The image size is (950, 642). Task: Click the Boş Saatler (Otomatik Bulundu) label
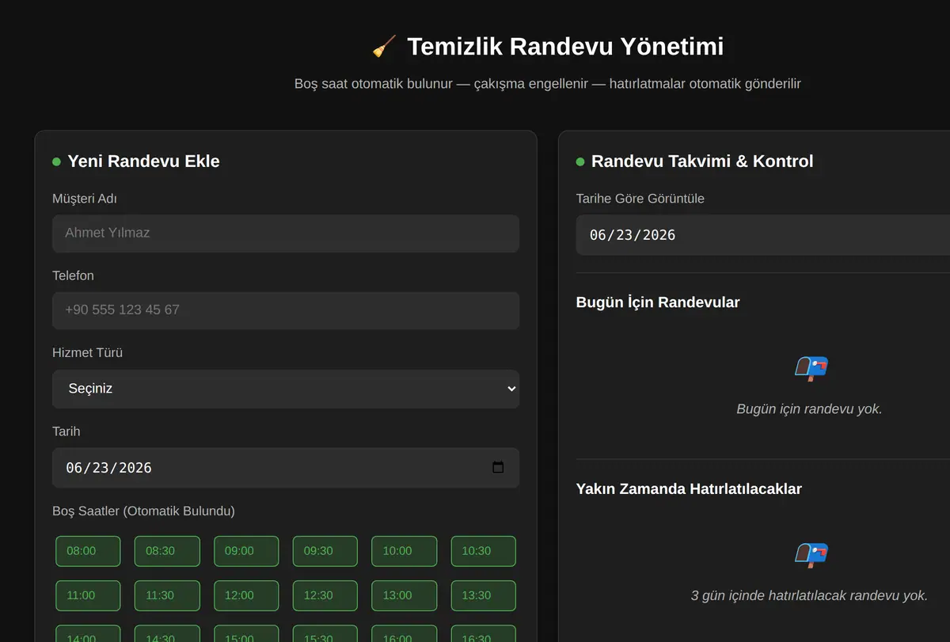click(143, 511)
